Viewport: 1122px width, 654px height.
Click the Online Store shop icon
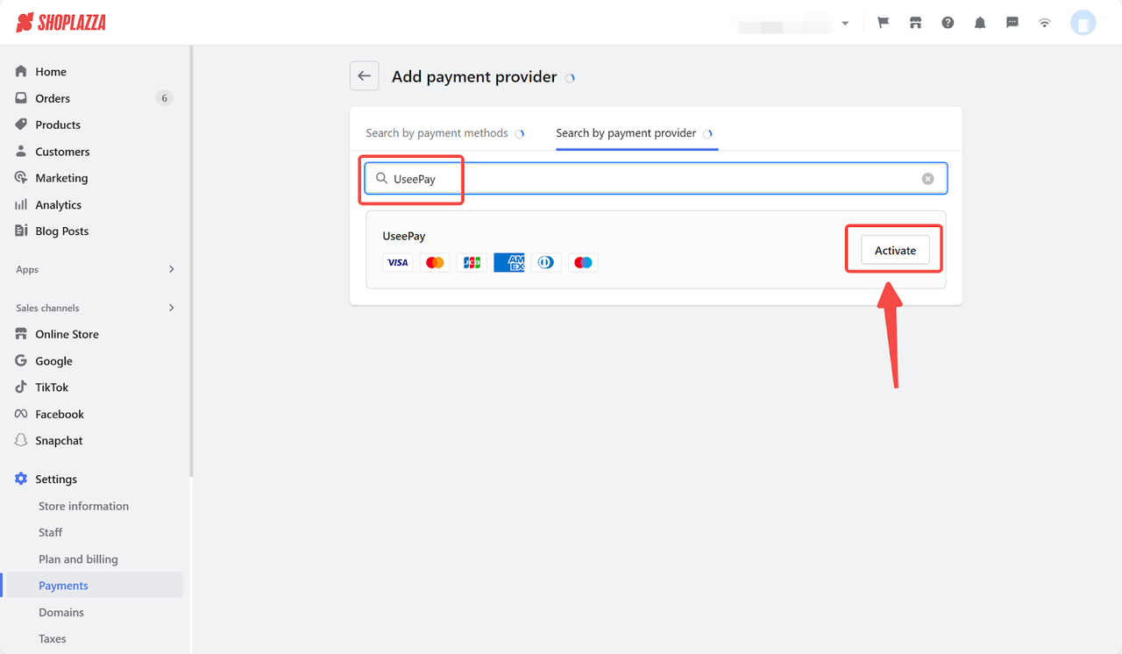(21, 334)
